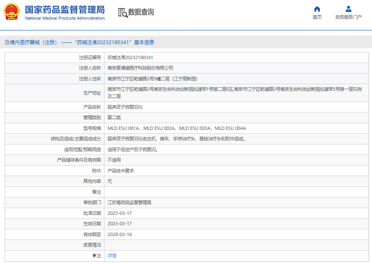Image resolution: width=372 pixels, height=264 pixels.
Task: Open the 数据查询 search icon
Action: 123,12
